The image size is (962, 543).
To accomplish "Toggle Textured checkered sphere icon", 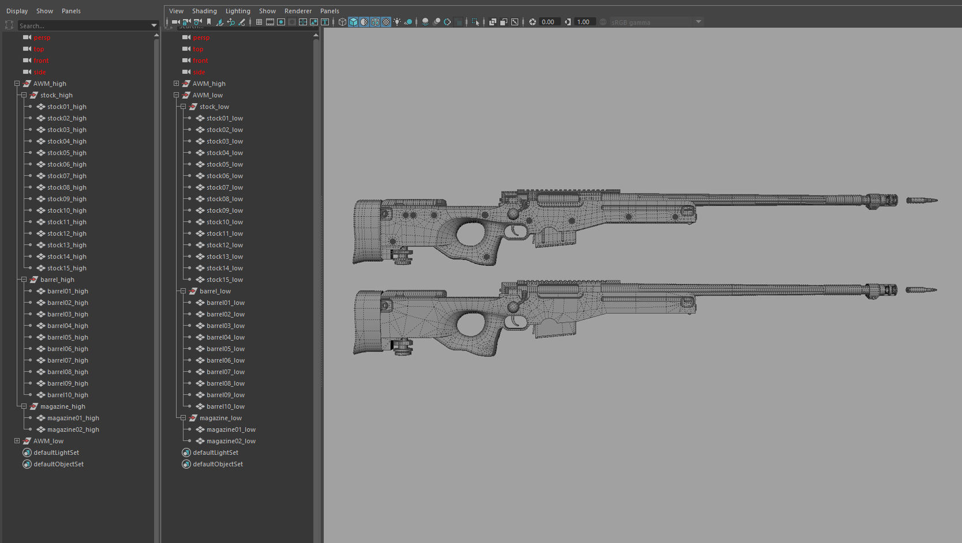I will click(386, 22).
